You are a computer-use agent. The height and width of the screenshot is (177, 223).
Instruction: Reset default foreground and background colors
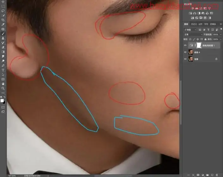(x=1, y=97)
